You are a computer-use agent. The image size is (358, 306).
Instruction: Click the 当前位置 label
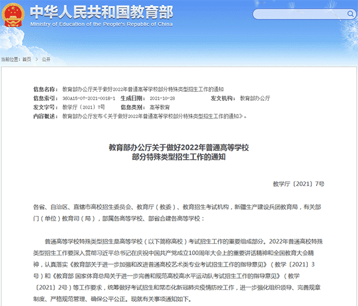coord(10,60)
